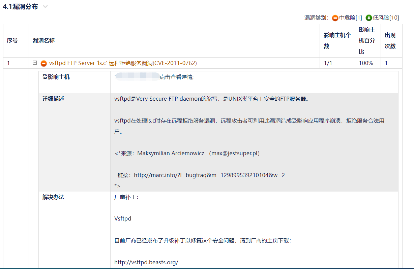The width and height of the screenshot is (414, 269).
Task: Click the medium-risk icon beside vsftpd row
Action: [44, 63]
